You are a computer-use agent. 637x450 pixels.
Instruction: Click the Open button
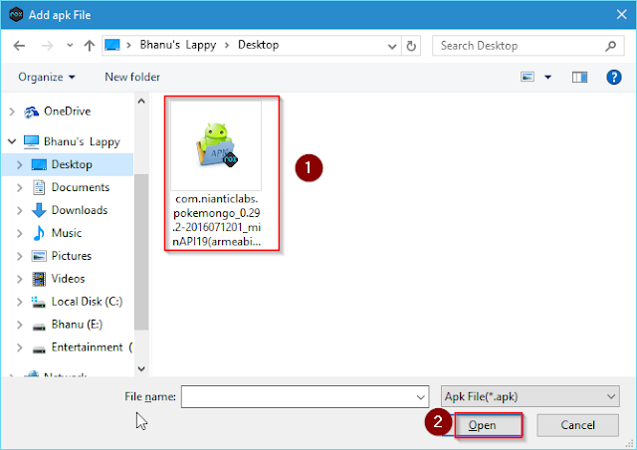(487, 425)
